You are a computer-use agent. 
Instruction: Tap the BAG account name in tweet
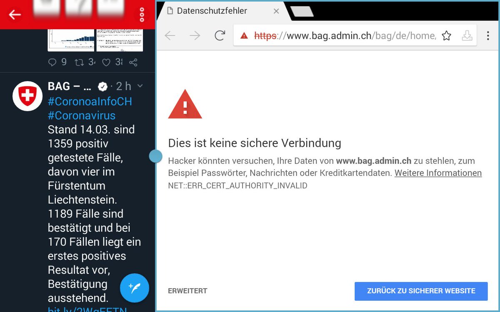(x=70, y=86)
